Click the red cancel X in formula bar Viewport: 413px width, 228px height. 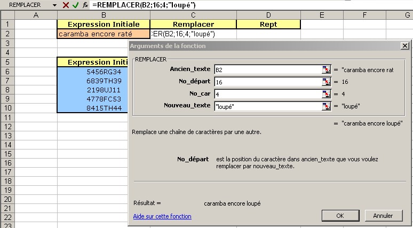point(66,5)
